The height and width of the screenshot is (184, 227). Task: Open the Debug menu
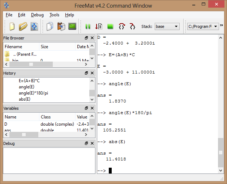tap(37, 15)
